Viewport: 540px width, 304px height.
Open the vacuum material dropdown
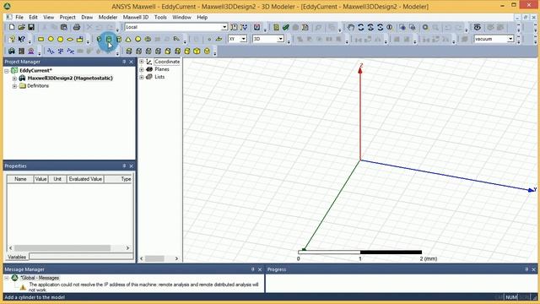pos(510,39)
